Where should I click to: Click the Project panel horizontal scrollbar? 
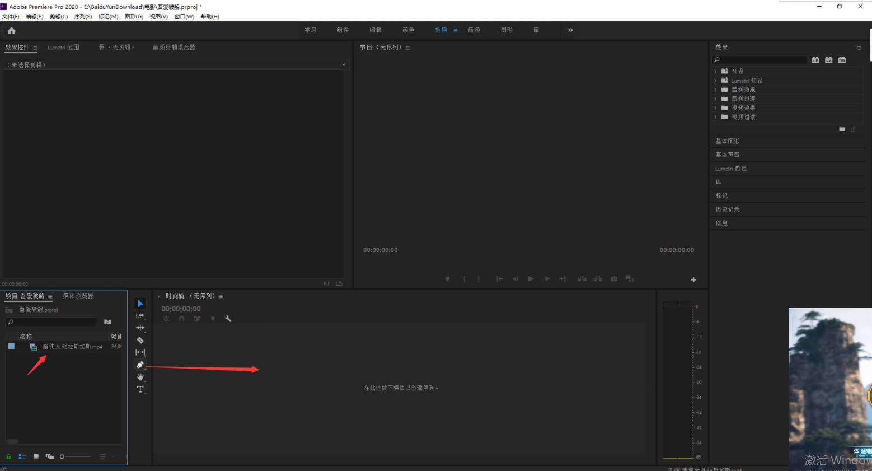pyautogui.click(x=12, y=441)
